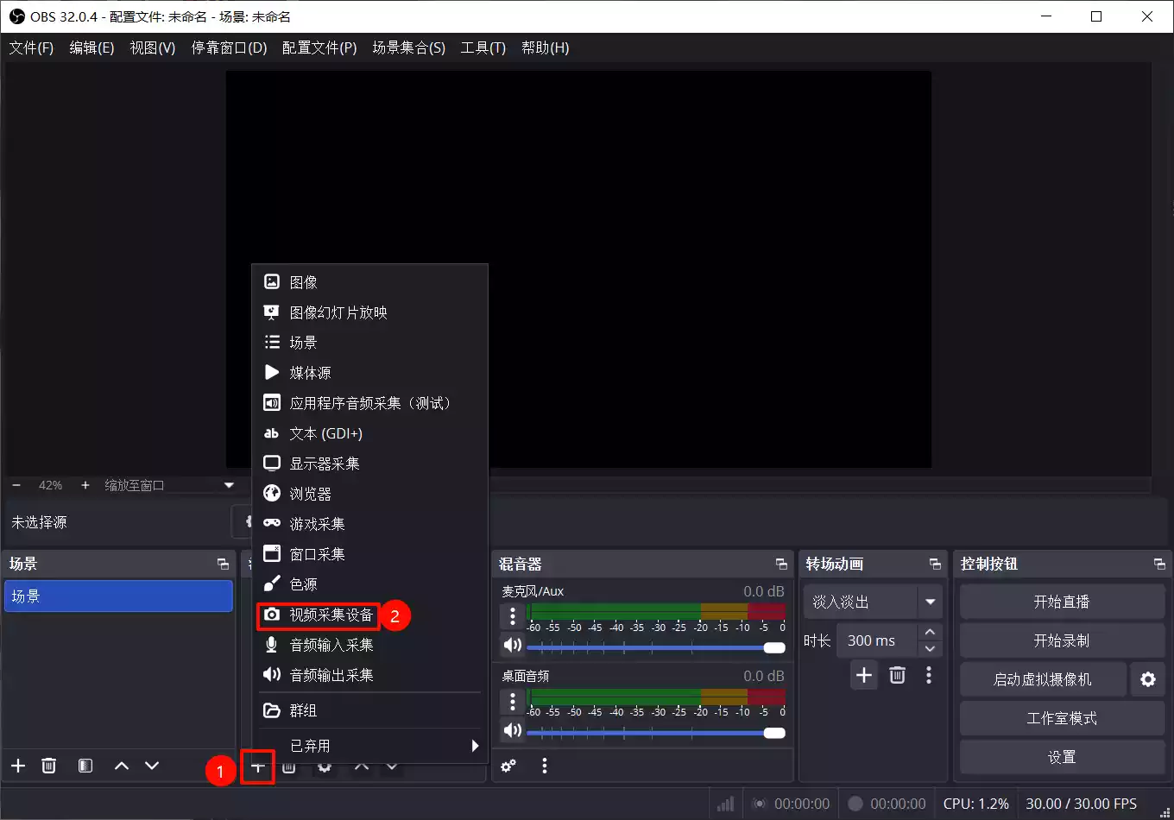Select the delete scene trash icon
Image resolution: width=1174 pixels, height=820 pixels.
(49, 766)
